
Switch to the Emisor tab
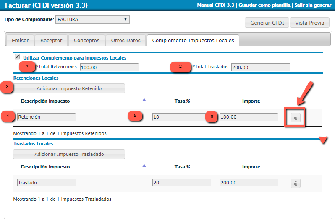pyautogui.click(x=20, y=40)
